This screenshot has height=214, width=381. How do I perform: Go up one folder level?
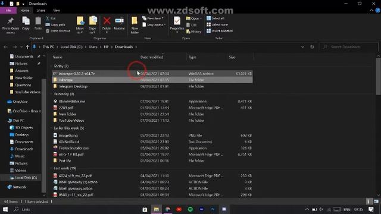[x=27, y=47]
